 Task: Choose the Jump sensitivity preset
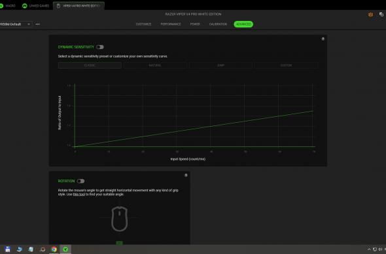(220, 65)
